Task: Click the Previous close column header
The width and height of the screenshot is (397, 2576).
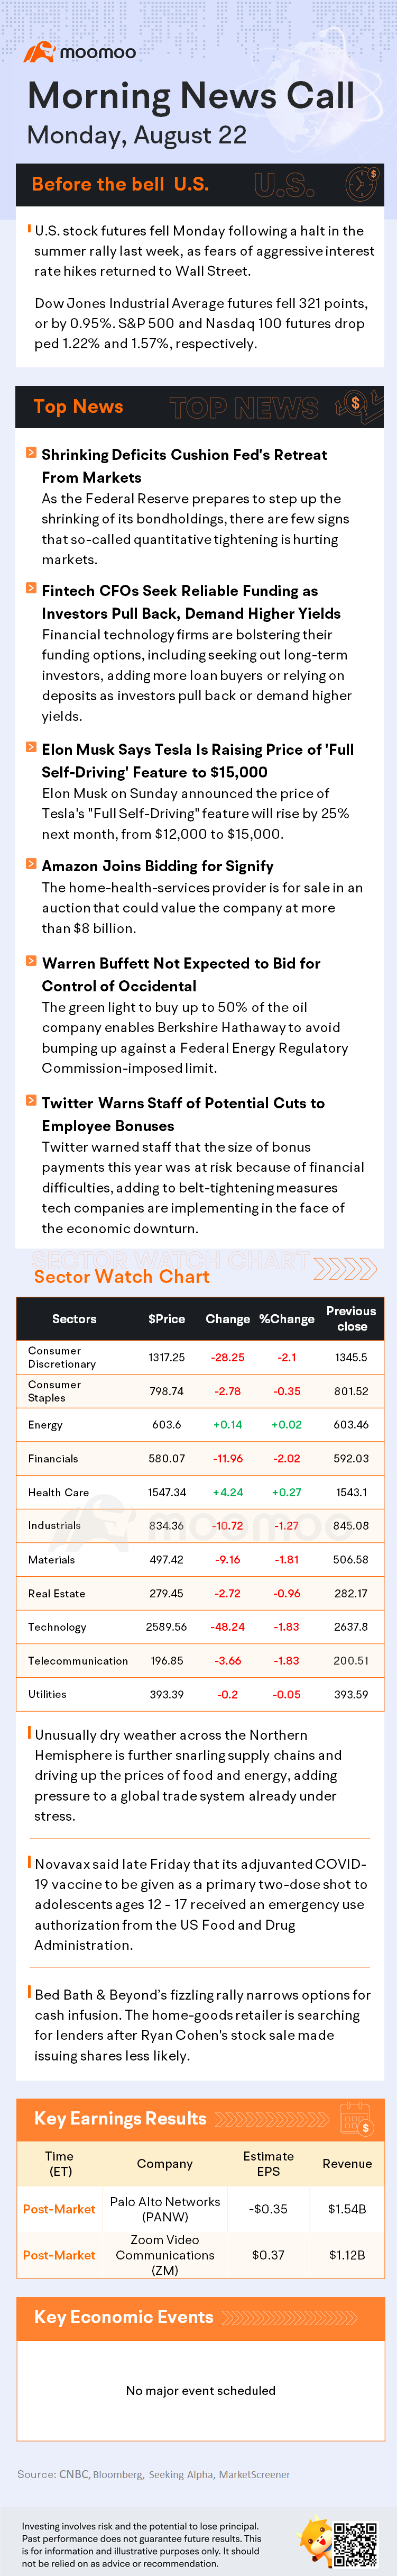Action: pos(351,1319)
